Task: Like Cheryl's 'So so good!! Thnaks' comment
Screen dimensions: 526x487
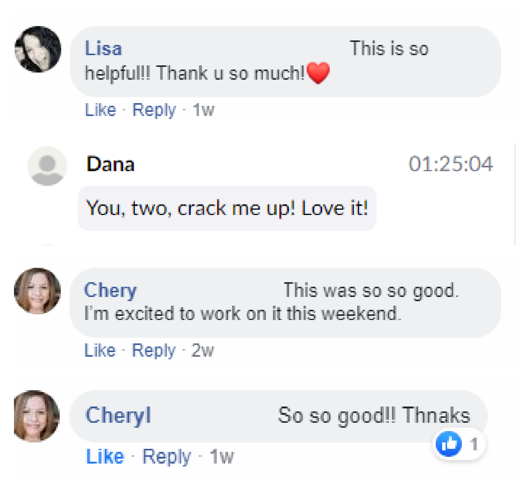Action: tap(105, 456)
